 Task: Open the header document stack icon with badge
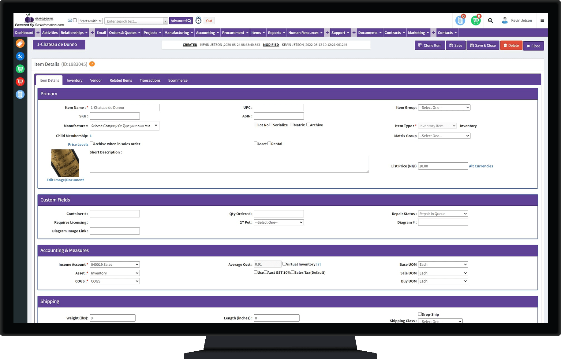click(460, 20)
